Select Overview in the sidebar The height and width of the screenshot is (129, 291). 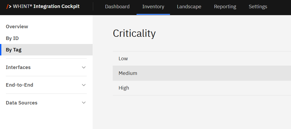coord(17,27)
